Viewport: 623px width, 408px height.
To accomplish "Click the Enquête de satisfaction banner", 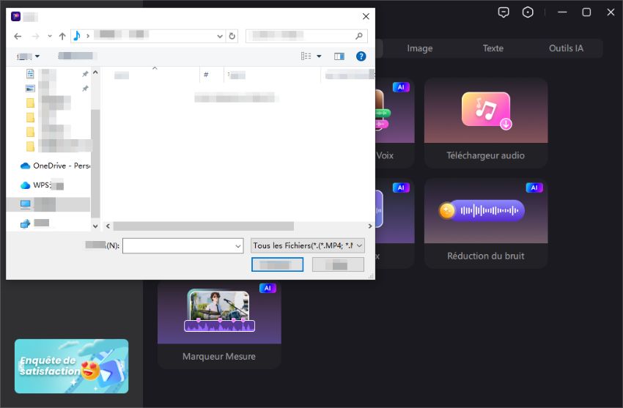I will point(71,366).
